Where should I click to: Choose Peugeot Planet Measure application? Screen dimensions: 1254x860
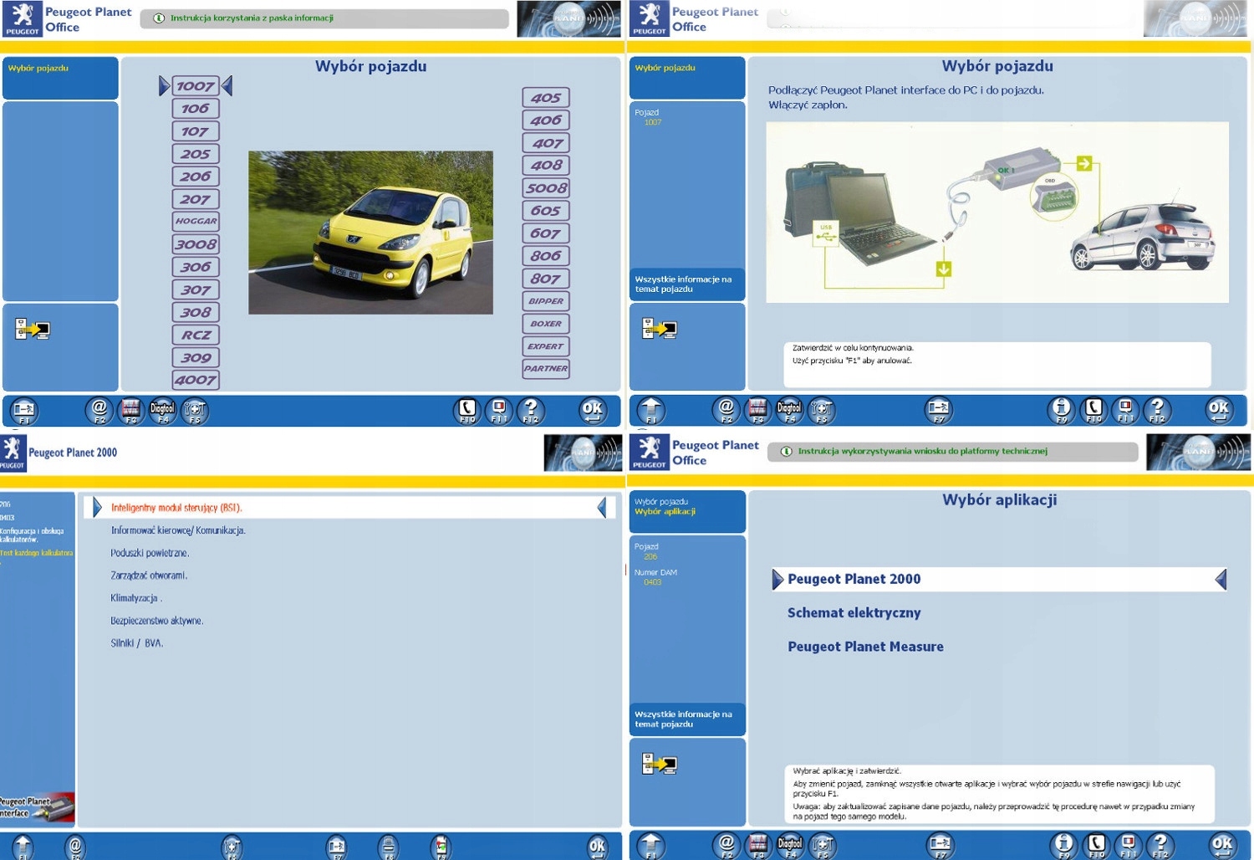coord(865,647)
